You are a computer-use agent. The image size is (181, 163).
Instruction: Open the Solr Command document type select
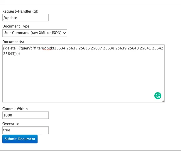[x=35, y=33]
